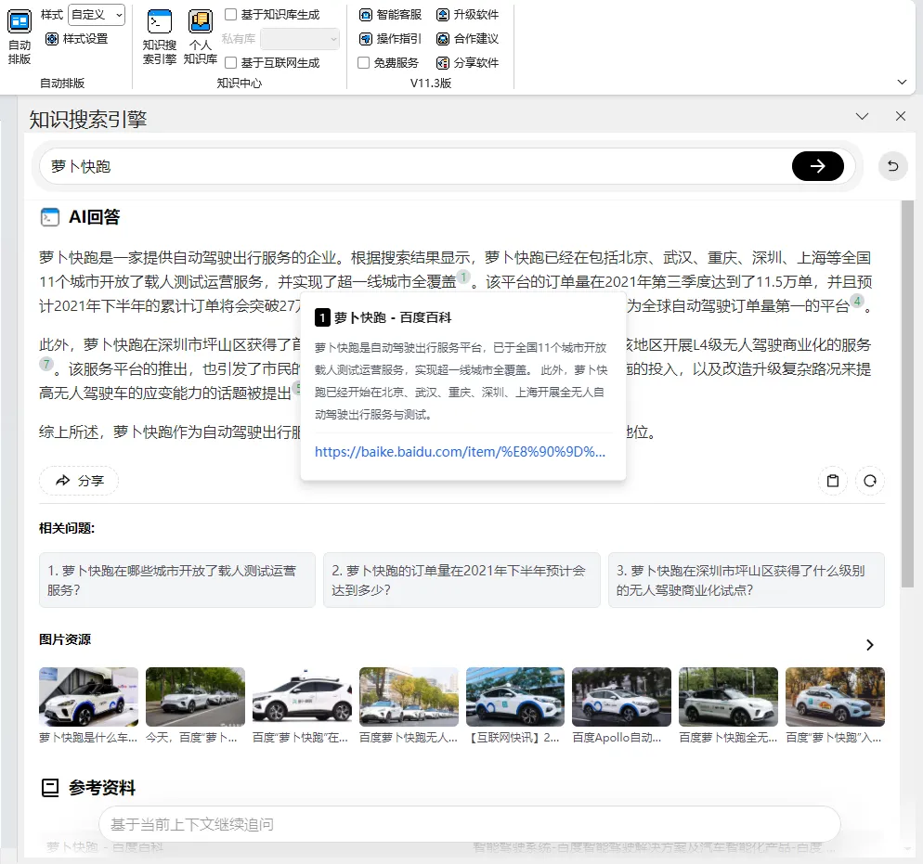Image resolution: width=923 pixels, height=864 pixels.
Task: Select related question 3 about 坪山区 试点
Action: point(747,580)
